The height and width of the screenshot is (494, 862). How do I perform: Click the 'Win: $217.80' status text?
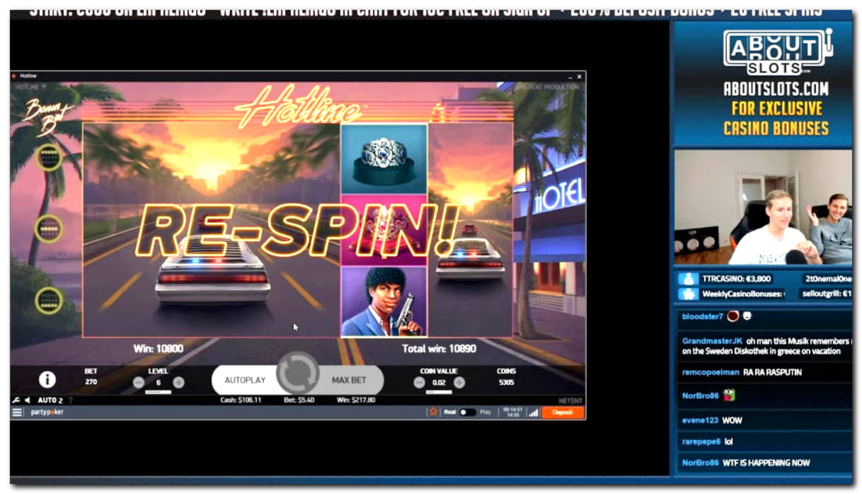(x=355, y=400)
